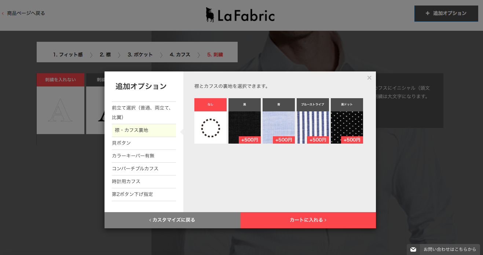Click カートに入れる button
The width and height of the screenshot is (483, 255).
point(308,220)
